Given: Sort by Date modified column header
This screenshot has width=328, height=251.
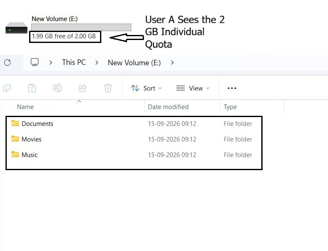Looking at the screenshot, I should tap(168, 107).
